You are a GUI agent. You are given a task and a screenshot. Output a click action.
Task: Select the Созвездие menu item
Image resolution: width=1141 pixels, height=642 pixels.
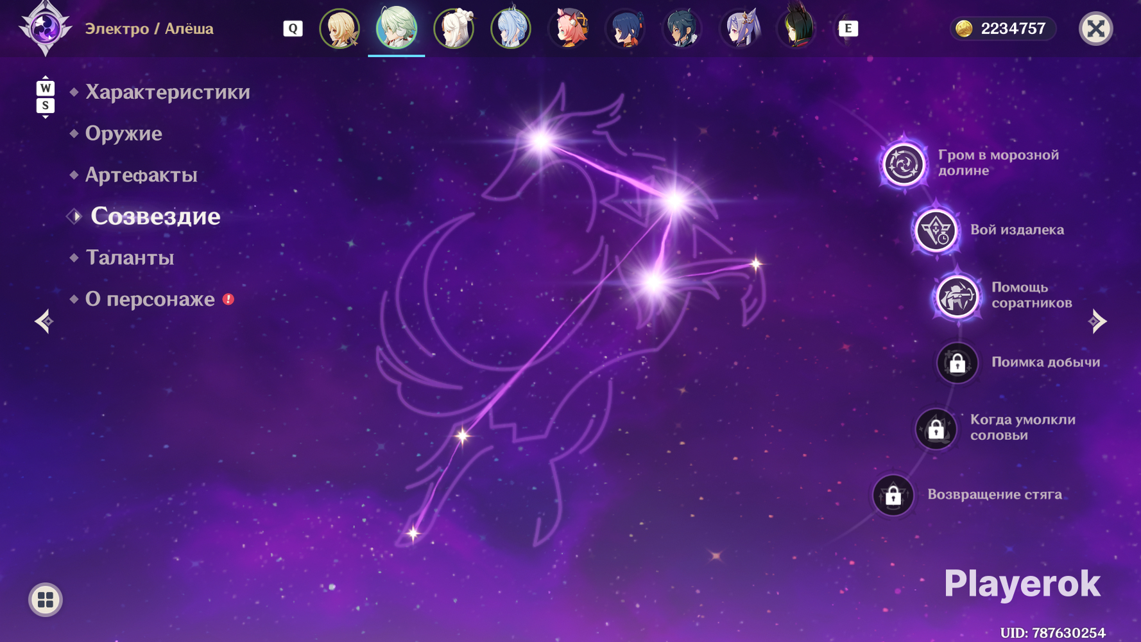coord(155,216)
